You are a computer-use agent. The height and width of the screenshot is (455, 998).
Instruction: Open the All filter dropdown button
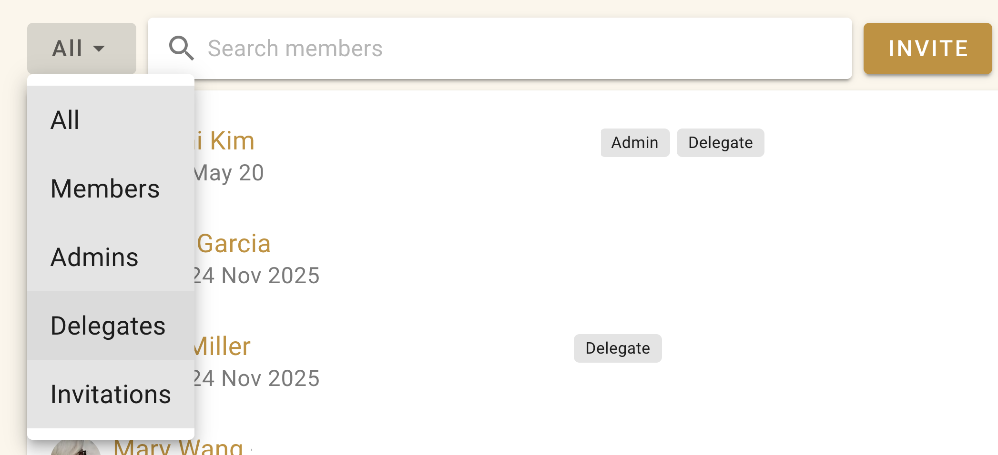tap(81, 49)
